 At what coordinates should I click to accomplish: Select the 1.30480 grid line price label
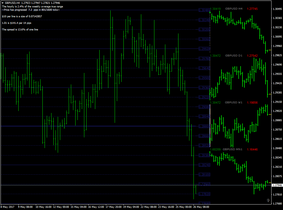click(204, 10)
